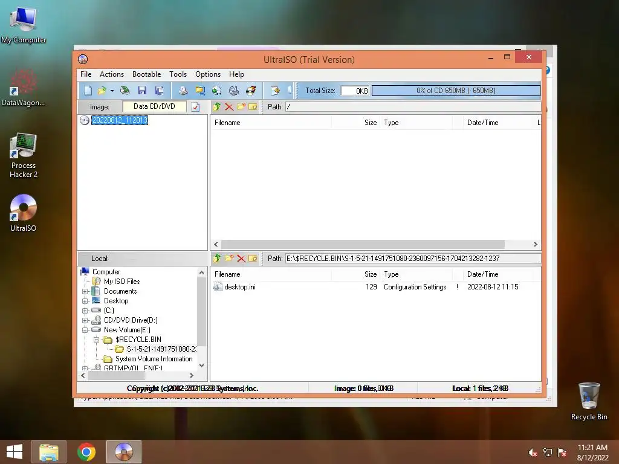Click the Open file folder icon

102,91
